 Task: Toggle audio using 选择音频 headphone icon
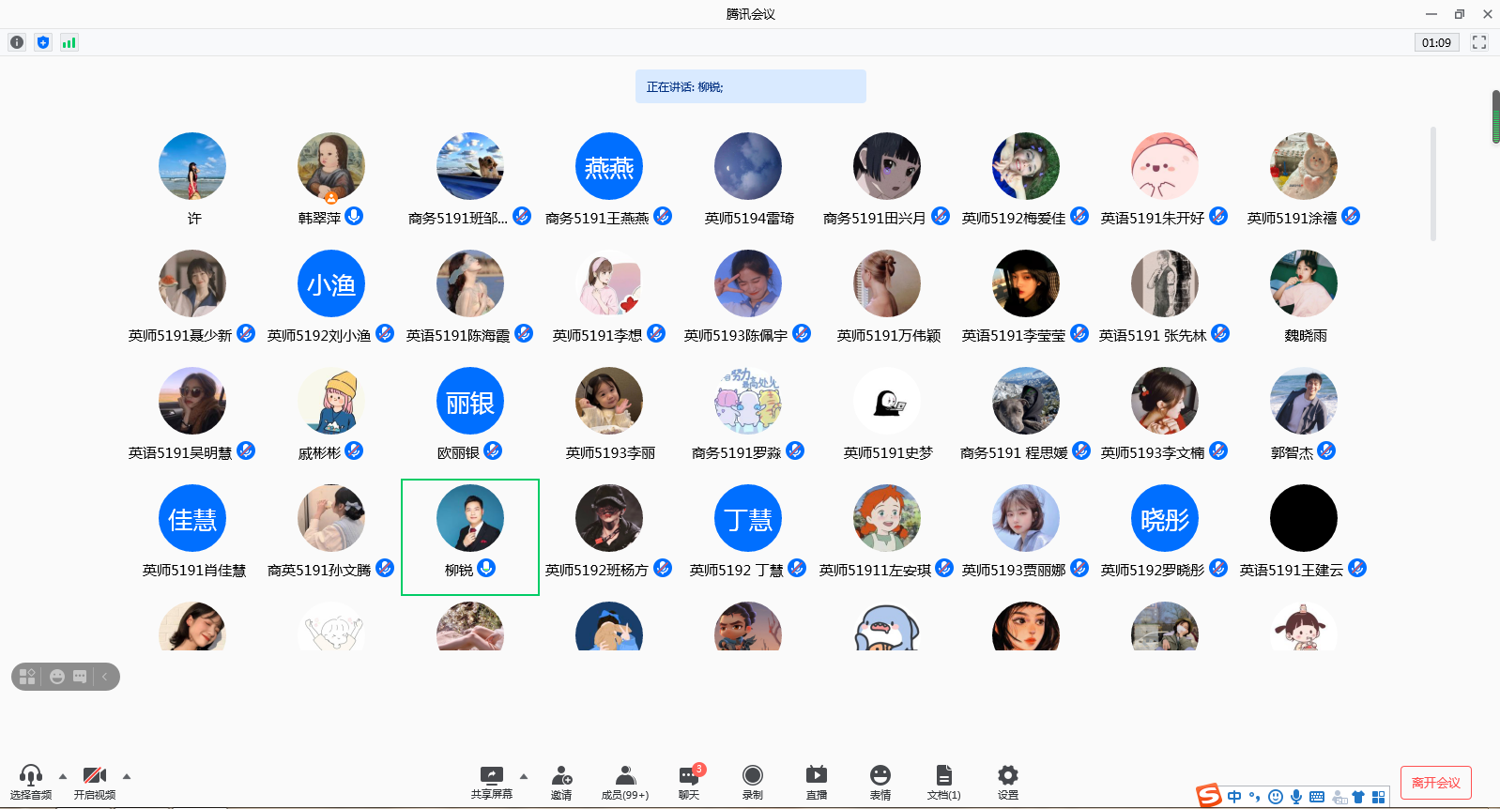point(31,781)
